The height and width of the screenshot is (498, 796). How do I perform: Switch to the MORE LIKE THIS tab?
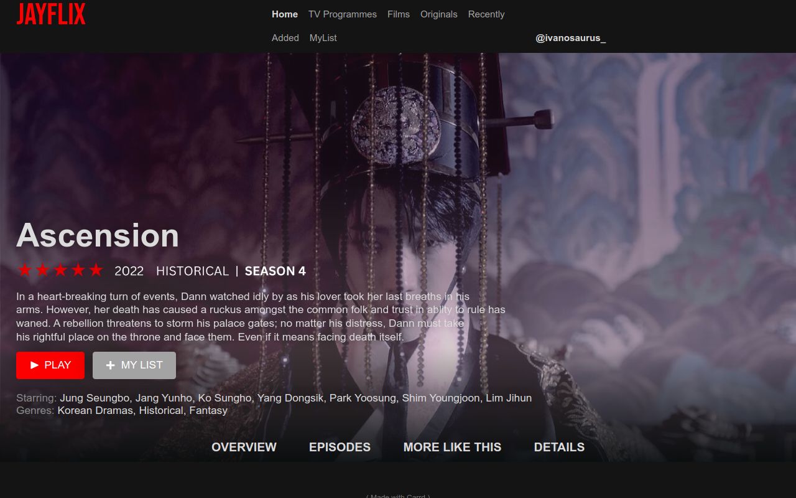click(x=452, y=447)
